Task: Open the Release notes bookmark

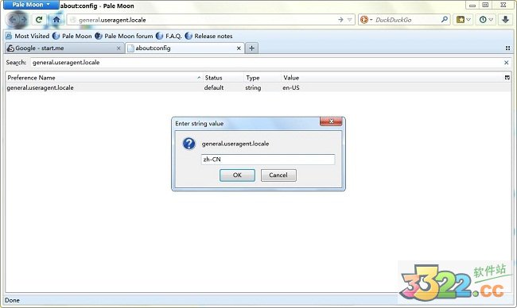Action: click(x=209, y=37)
